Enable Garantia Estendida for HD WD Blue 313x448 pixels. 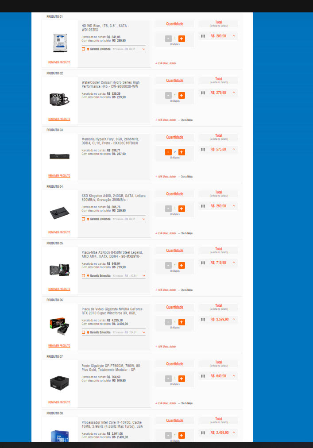[84, 49]
